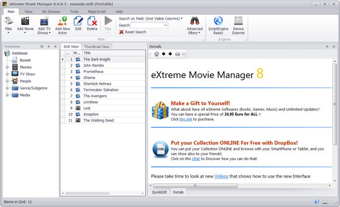The width and height of the screenshot is (340, 207).
Task: Click the gift box icon
Action: click(x=160, y=110)
